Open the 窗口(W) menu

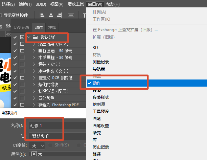pos(95,4)
